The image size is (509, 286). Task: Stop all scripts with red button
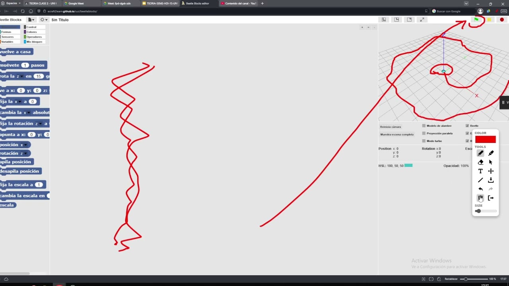(502, 19)
